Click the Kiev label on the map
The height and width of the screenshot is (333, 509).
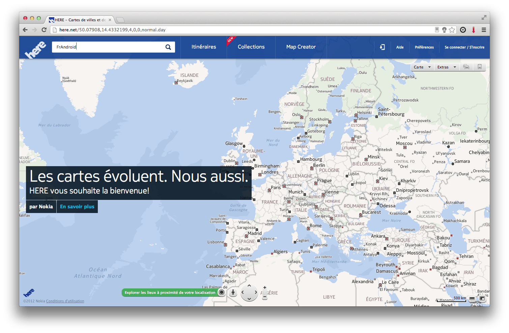tap(384, 178)
